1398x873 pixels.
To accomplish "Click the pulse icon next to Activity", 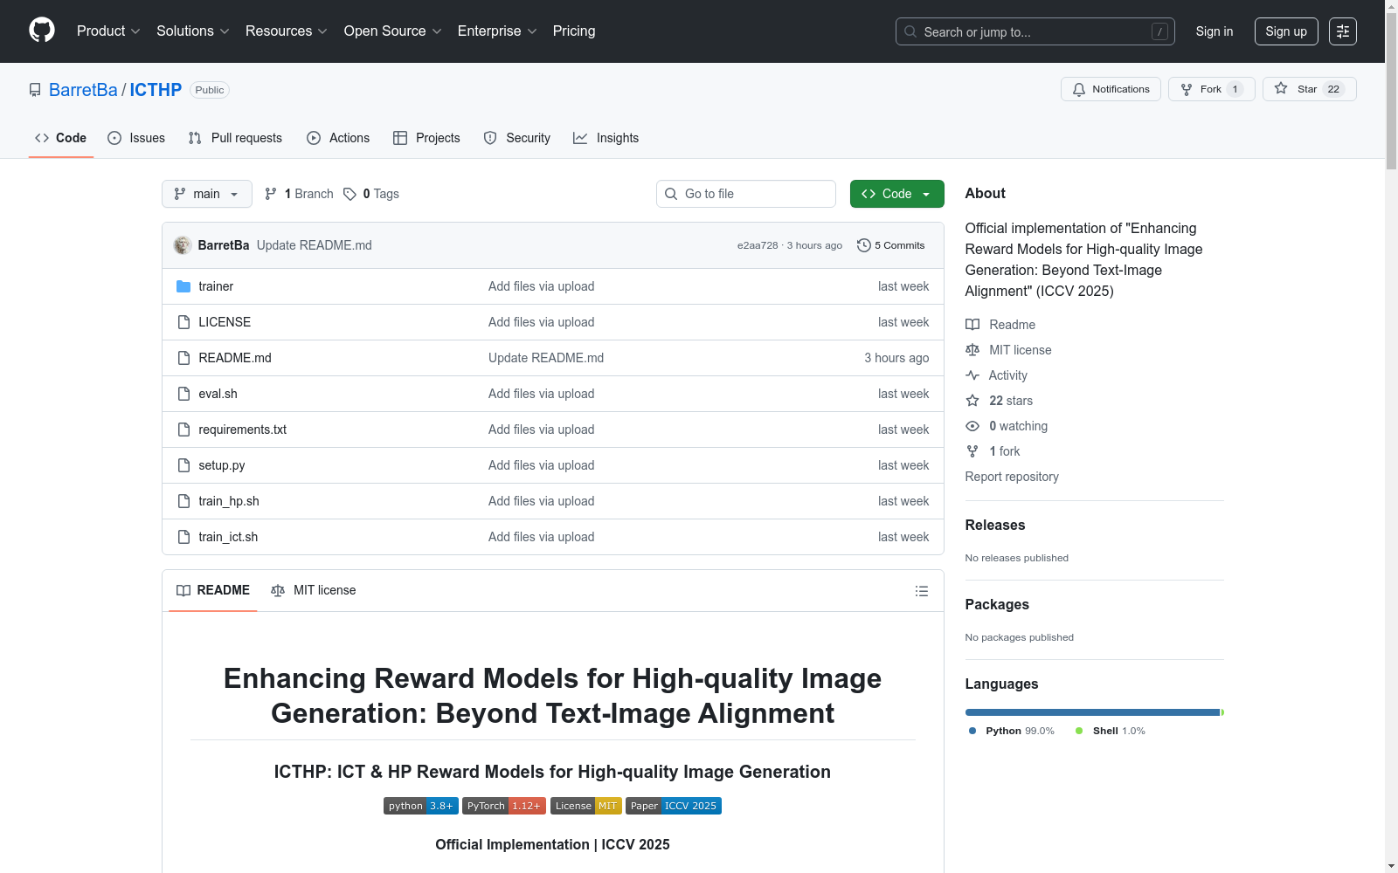I will [x=972, y=375].
